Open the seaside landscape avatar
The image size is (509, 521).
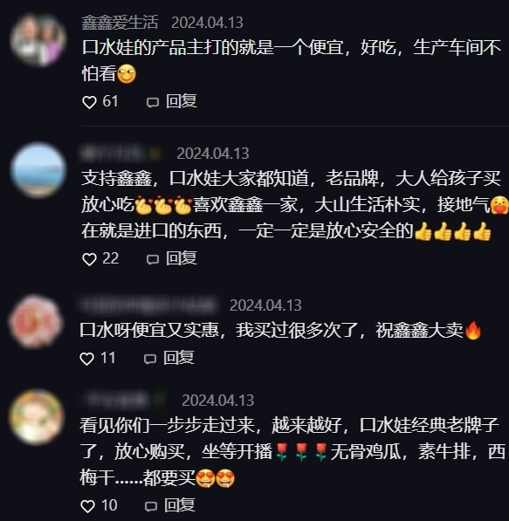pyautogui.click(x=38, y=170)
